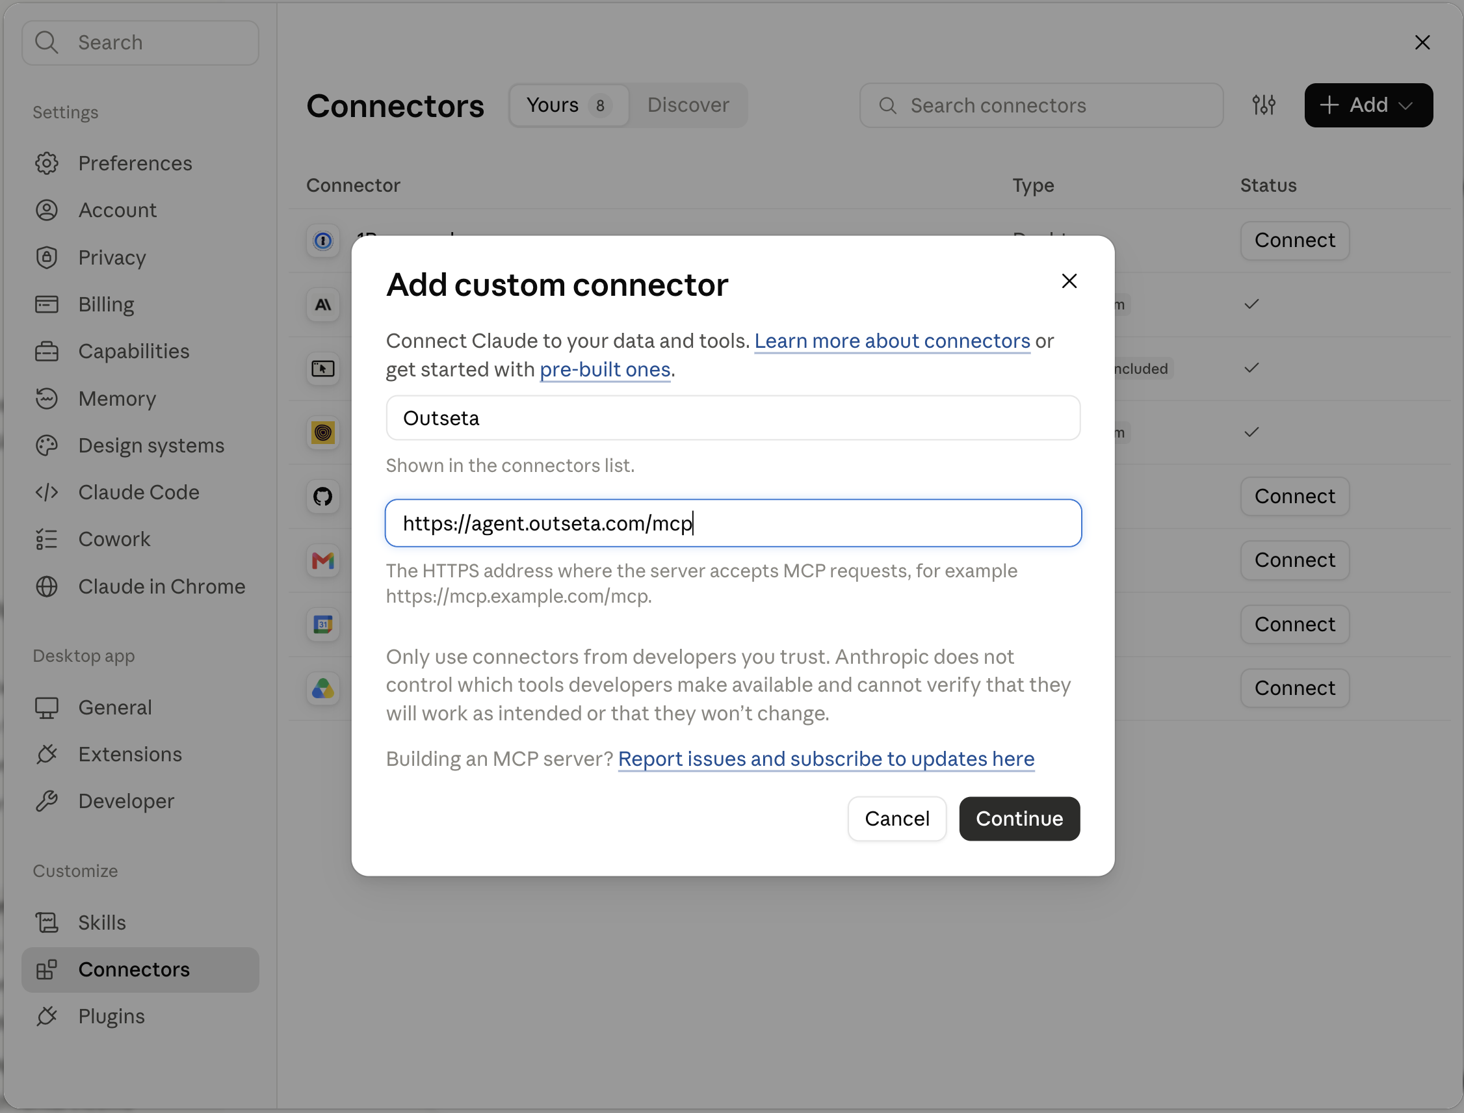The width and height of the screenshot is (1464, 1113).
Task: Click the connector name field containing Outseta
Action: 733,418
